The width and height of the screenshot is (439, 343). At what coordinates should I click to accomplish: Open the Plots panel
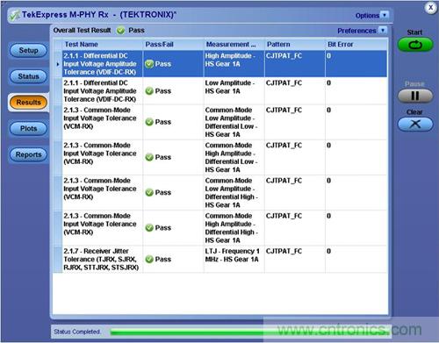click(28, 128)
